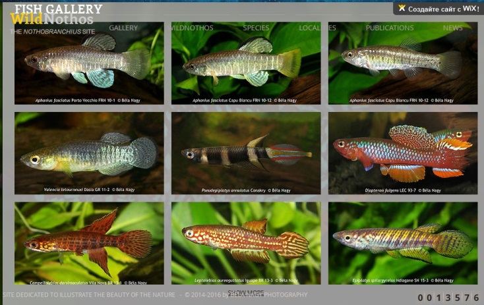Open Epiplatys spilargyreius Ndiagane image
This screenshot has width=484, height=305.
tap(403, 243)
